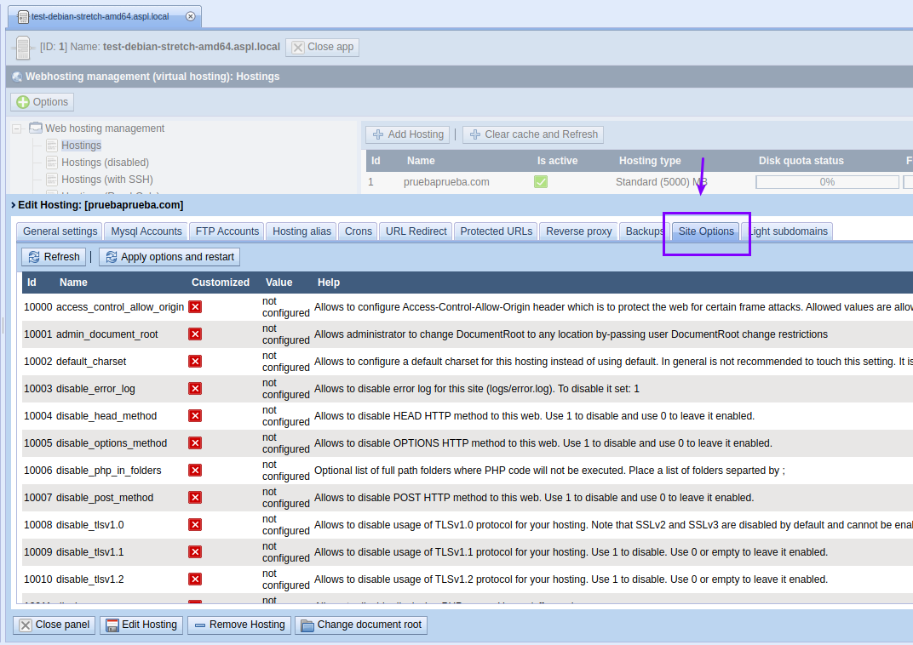This screenshot has width=913, height=645.
Task: Click the default_charset option name
Action: coord(91,362)
